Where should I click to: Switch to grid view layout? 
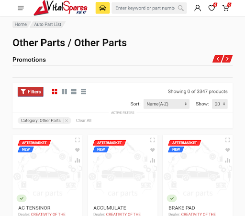click(x=55, y=92)
